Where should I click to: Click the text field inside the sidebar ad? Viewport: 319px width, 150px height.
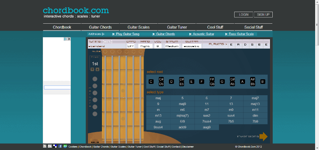point(57,87)
